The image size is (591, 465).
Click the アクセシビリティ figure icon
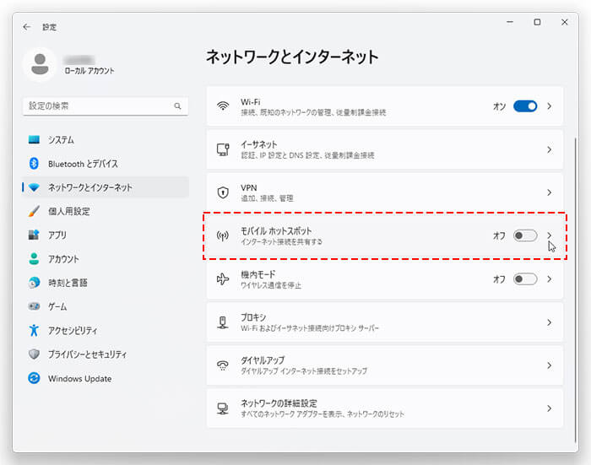34,330
